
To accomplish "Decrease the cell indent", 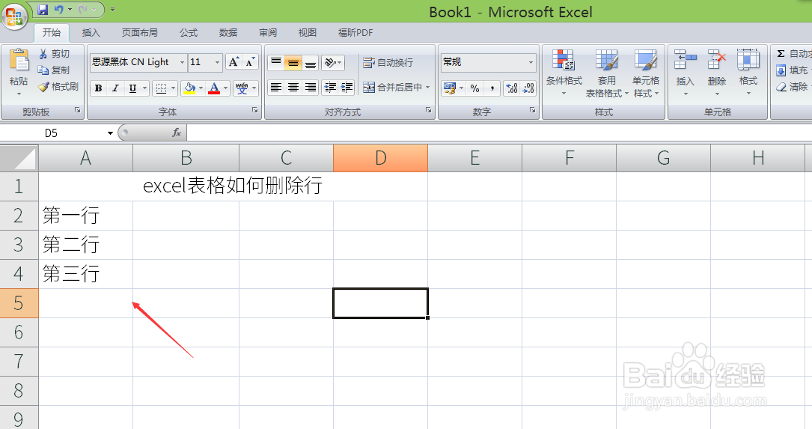I will coord(330,88).
